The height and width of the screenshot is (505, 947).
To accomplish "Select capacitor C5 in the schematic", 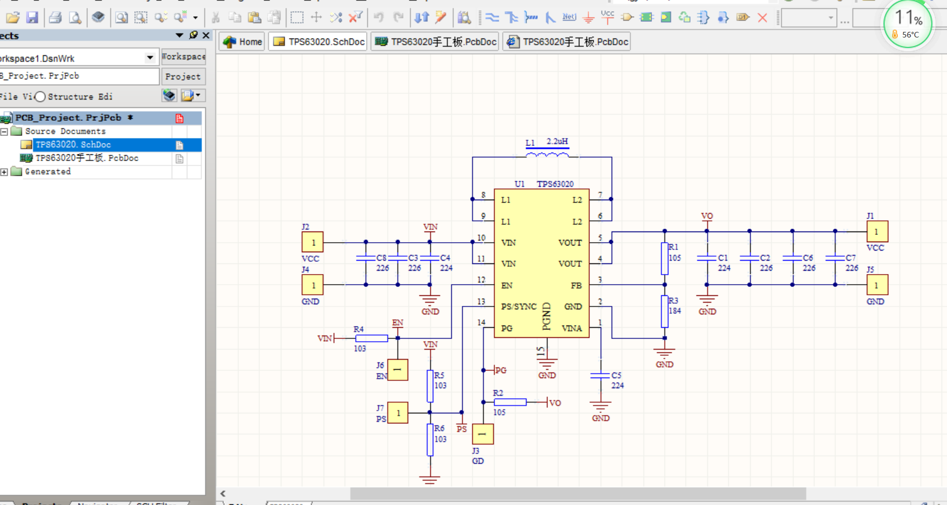I will click(x=600, y=376).
